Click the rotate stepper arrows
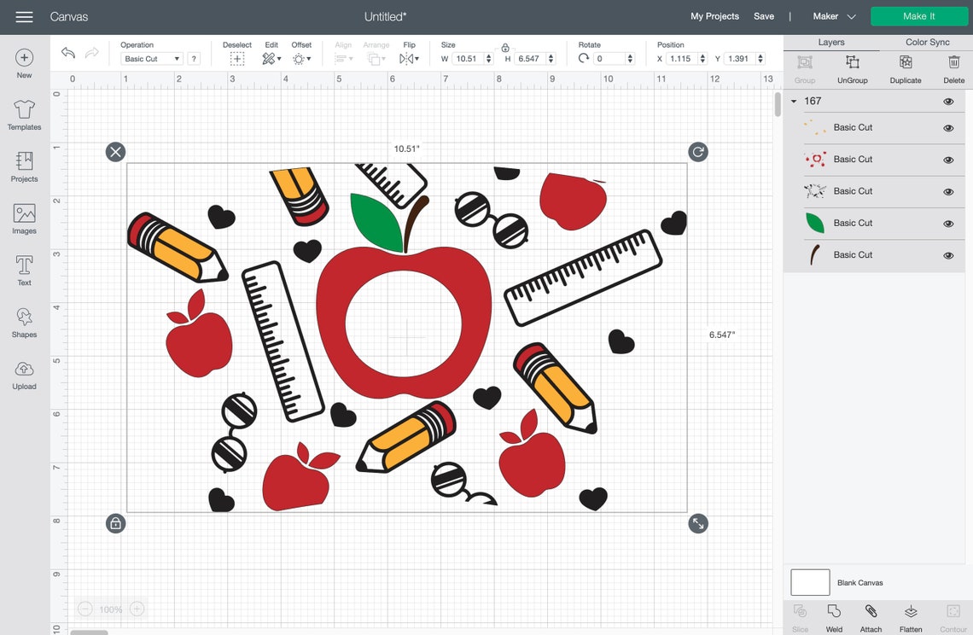The image size is (973, 635). [631, 58]
